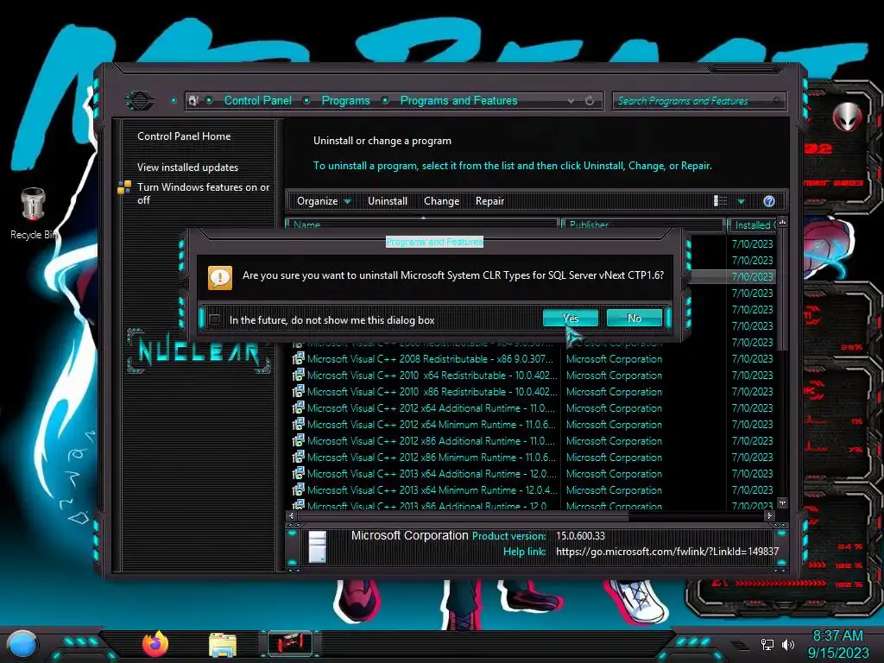This screenshot has height=663, width=884.
Task: Click the vertical scrollbar up arrow
Action: coord(782,223)
